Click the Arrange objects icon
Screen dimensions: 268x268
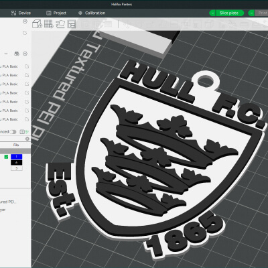(x=72, y=24)
